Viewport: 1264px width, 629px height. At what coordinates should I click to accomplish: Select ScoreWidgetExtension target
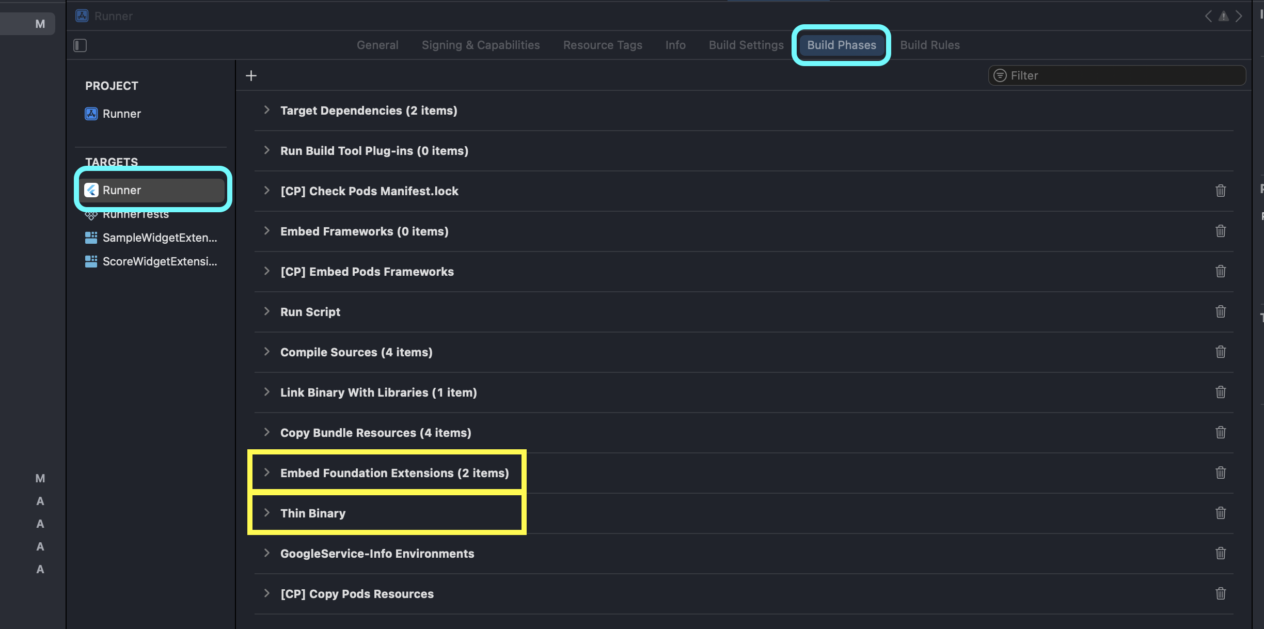pyautogui.click(x=151, y=261)
